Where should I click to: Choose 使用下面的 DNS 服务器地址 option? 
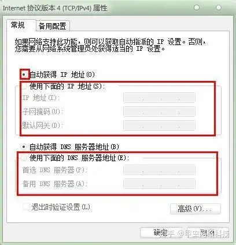24,158
